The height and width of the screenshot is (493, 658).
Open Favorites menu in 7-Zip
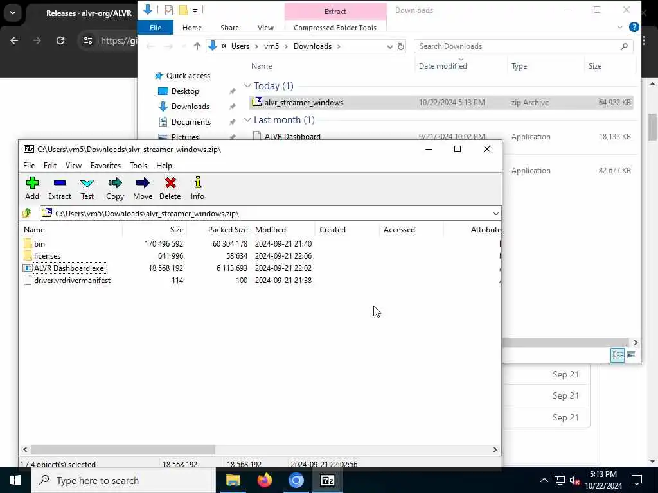pyautogui.click(x=105, y=166)
